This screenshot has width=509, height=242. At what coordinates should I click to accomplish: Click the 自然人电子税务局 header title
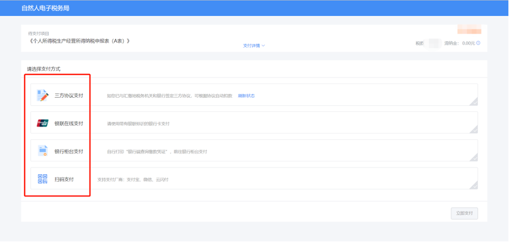(x=45, y=8)
